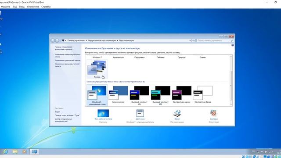Open Фон рабочего стола settings icon
This screenshot has width=281, height=158.
pyautogui.click(x=103, y=113)
